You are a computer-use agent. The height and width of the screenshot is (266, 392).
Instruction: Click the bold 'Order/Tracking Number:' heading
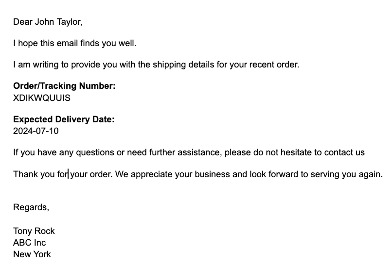coord(64,86)
